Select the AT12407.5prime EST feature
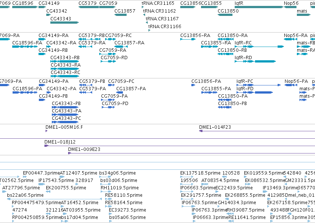The image size is (315, 223). [62, 177]
